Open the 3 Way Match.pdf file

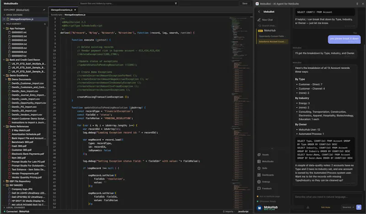pyautogui.click(x=21, y=130)
